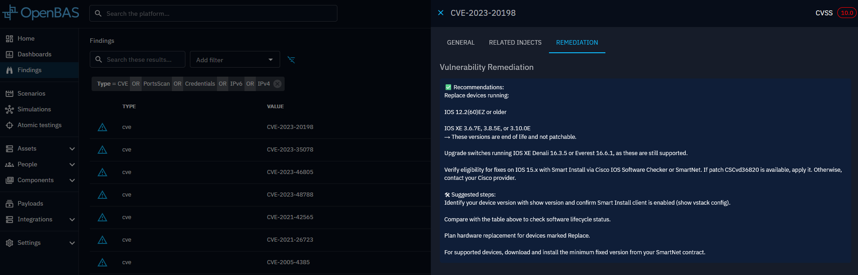The height and width of the screenshot is (275, 858).
Task: Open Home from the sidebar
Action: tap(26, 39)
